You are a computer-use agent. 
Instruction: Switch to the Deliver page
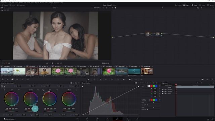[x=138, y=119]
